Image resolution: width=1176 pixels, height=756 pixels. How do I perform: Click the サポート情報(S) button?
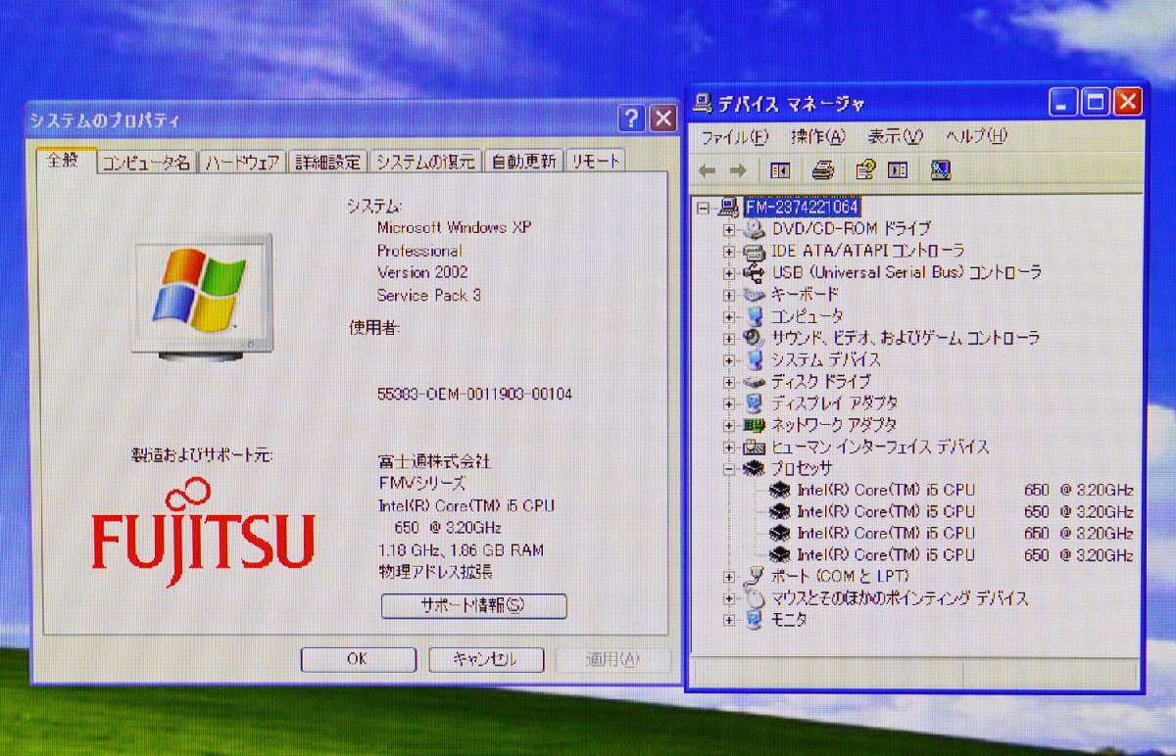coord(473,605)
